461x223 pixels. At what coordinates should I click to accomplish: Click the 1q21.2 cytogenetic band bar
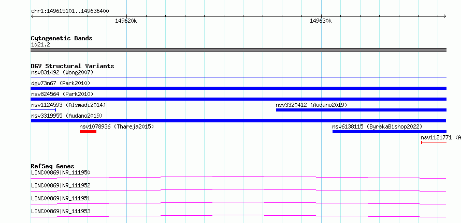pyautogui.click(x=238, y=50)
